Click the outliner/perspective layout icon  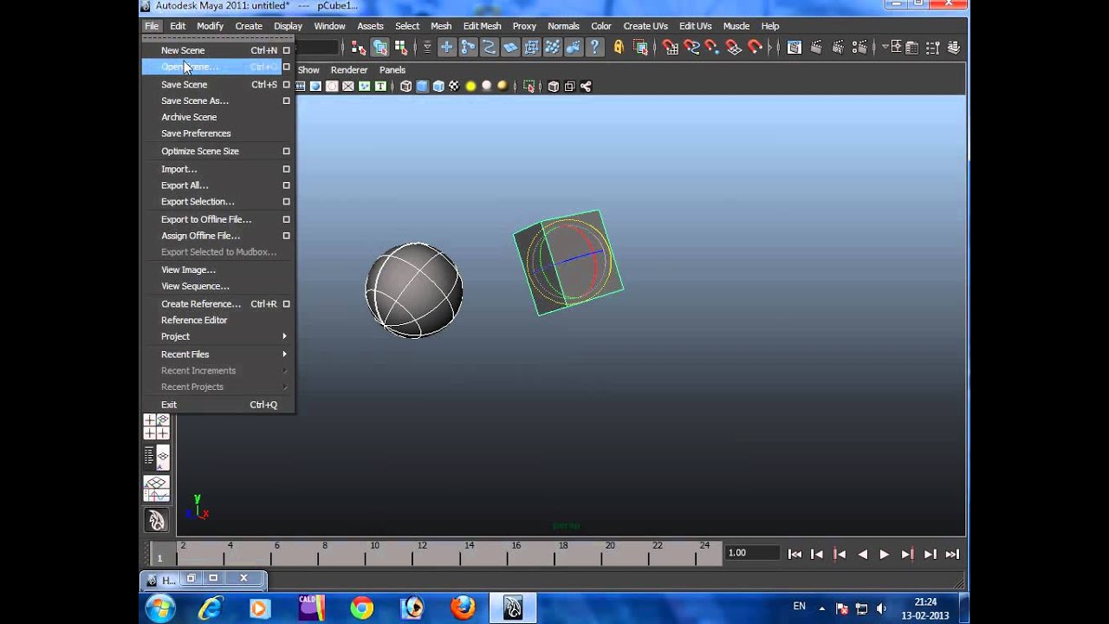pos(156,458)
